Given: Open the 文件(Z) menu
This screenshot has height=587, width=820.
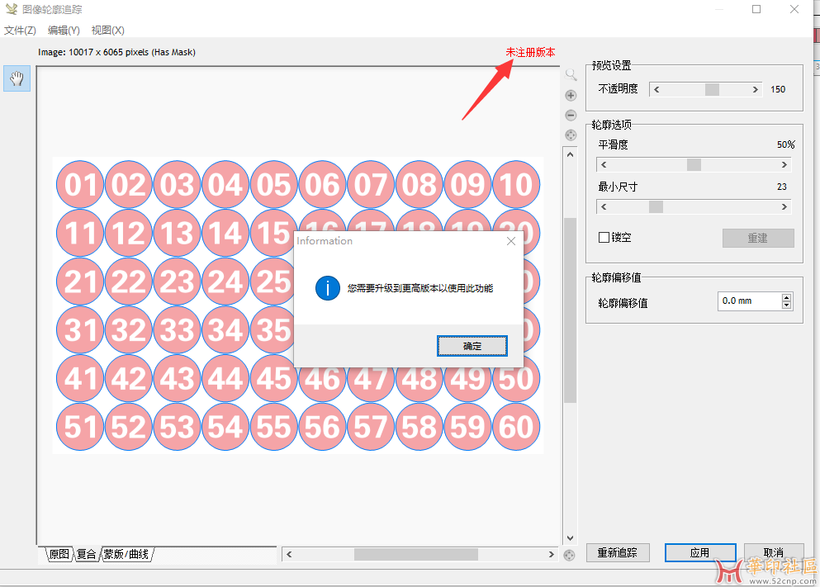Looking at the screenshot, I should (x=20, y=31).
